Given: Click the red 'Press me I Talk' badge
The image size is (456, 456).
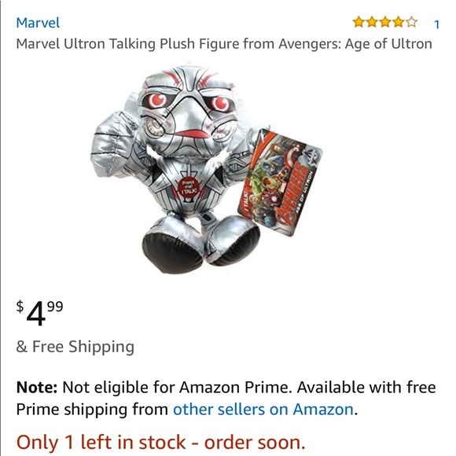Looking at the screenshot, I should pos(188,189).
